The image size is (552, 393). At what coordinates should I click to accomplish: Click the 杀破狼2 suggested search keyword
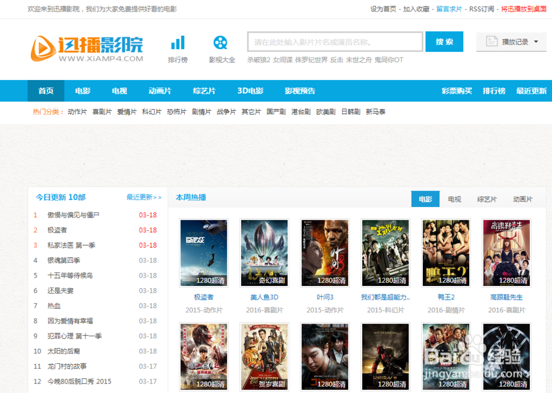[259, 60]
